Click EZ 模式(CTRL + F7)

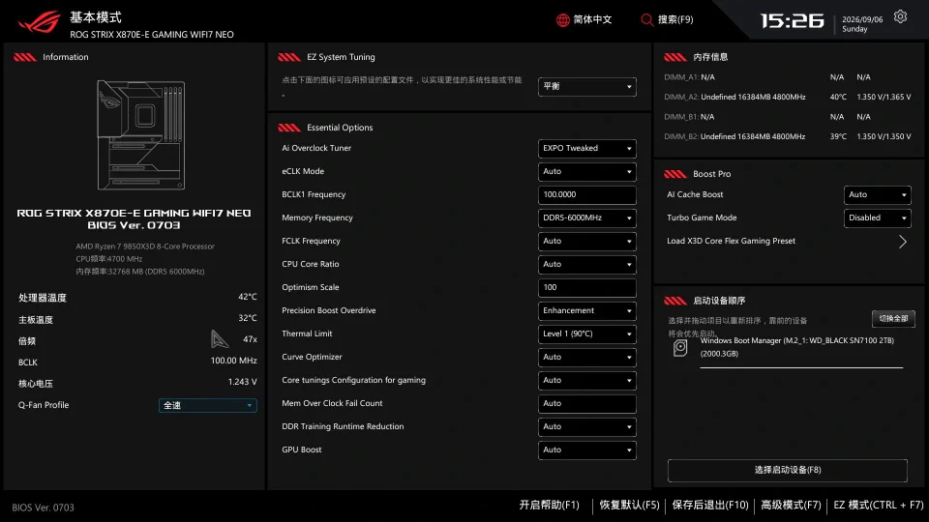(x=878, y=505)
